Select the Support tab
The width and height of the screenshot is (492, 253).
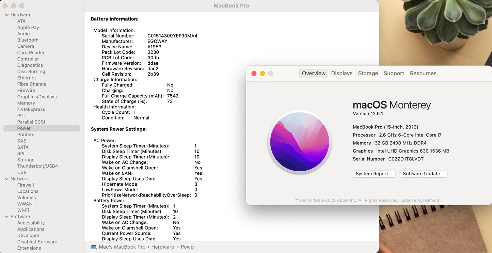tap(394, 74)
